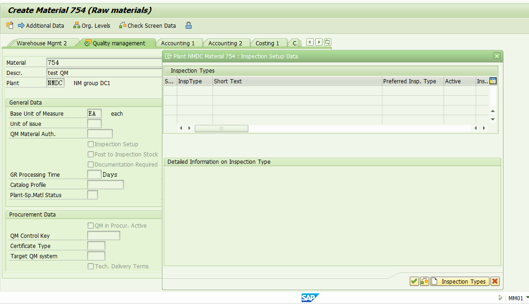The image size is (529, 304).
Task: Cancel with the red X button
Action: point(495,281)
